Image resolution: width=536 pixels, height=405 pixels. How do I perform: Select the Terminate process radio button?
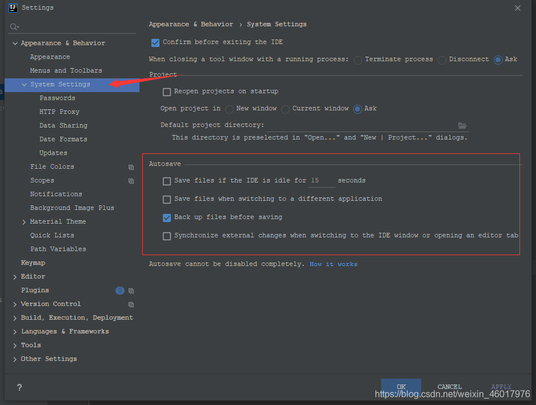pos(358,61)
